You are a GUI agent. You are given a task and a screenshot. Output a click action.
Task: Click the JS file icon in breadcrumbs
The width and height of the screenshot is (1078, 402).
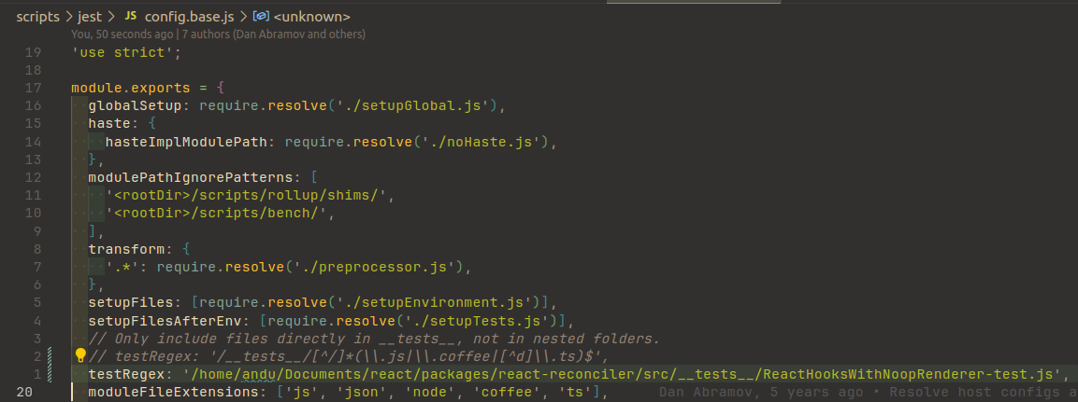click(130, 17)
